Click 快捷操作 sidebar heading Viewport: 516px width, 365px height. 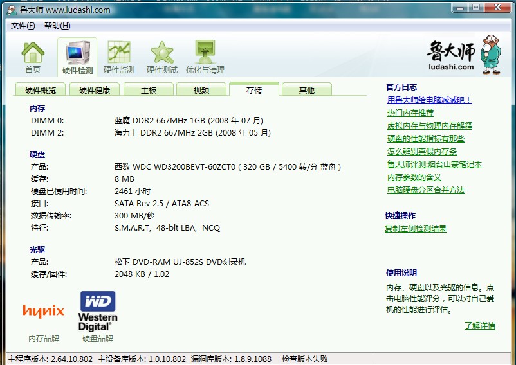pyautogui.click(x=400, y=215)
